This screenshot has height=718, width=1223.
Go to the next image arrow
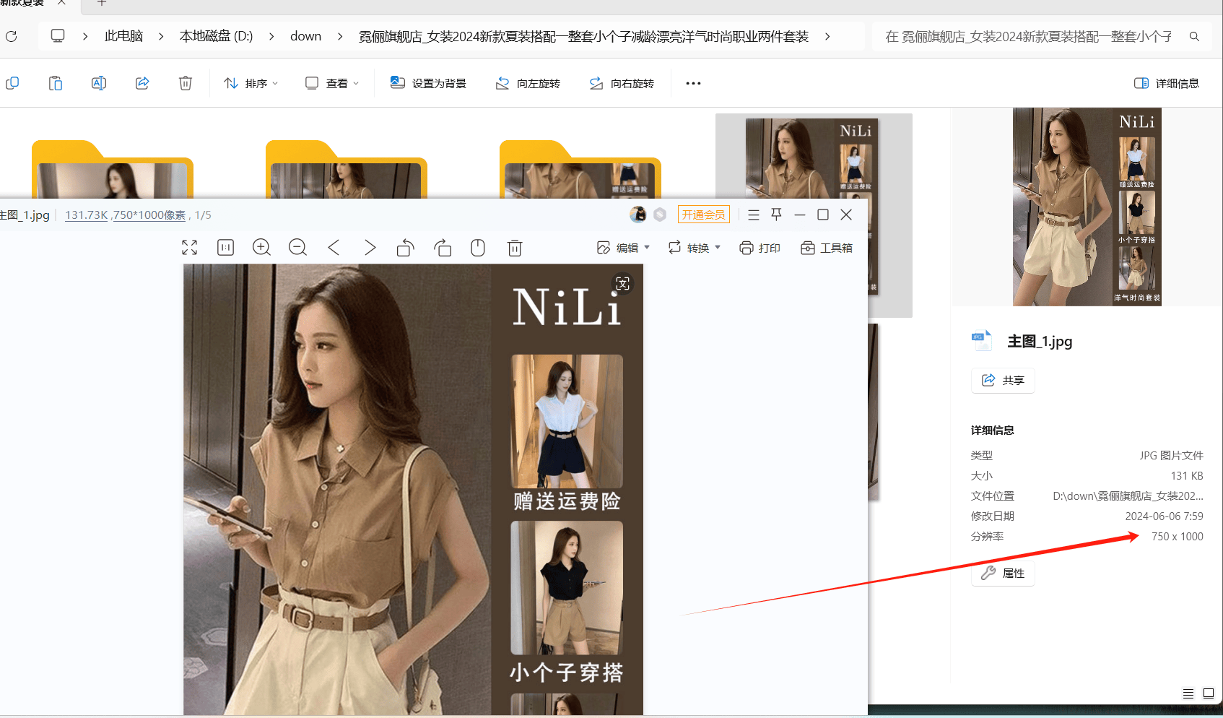click(x=370, y=248)
